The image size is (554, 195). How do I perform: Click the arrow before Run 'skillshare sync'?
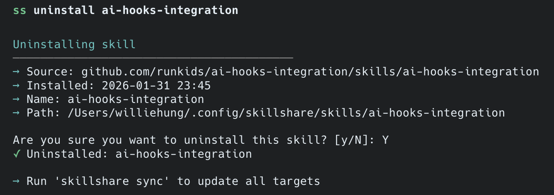[16, 181]
